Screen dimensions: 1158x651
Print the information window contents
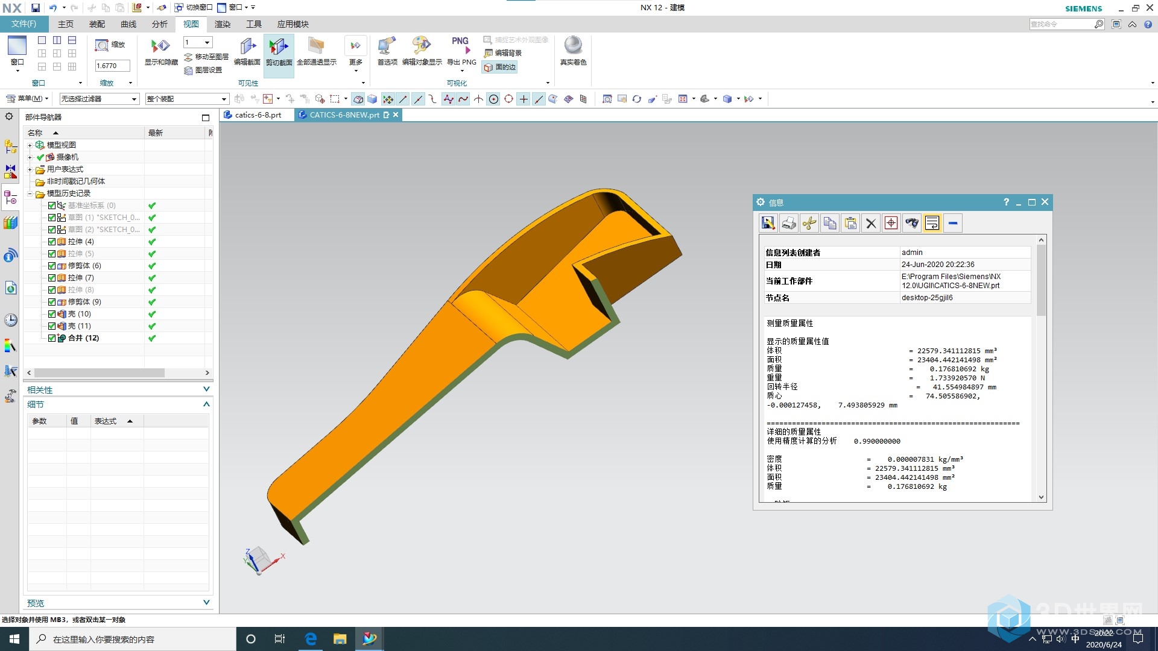click(x=788, y=224)
